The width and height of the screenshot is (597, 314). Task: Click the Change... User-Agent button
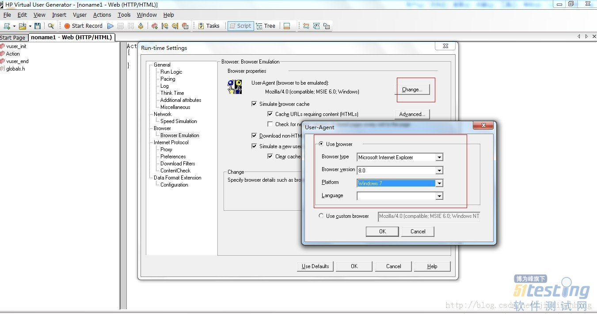(x=412, y=90)
